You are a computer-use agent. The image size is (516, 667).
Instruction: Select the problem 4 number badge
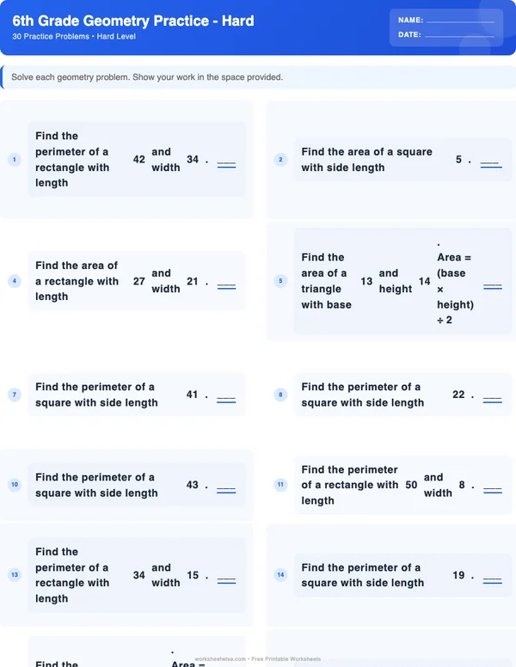tap(14, 281)
